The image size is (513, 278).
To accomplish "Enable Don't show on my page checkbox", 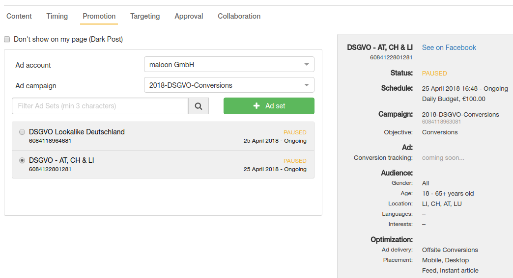I will [7, 39].
